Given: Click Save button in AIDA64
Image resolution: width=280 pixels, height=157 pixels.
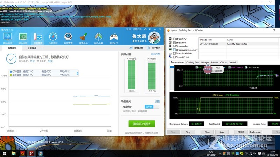Looking at the screenshot, I should [222, 132].
